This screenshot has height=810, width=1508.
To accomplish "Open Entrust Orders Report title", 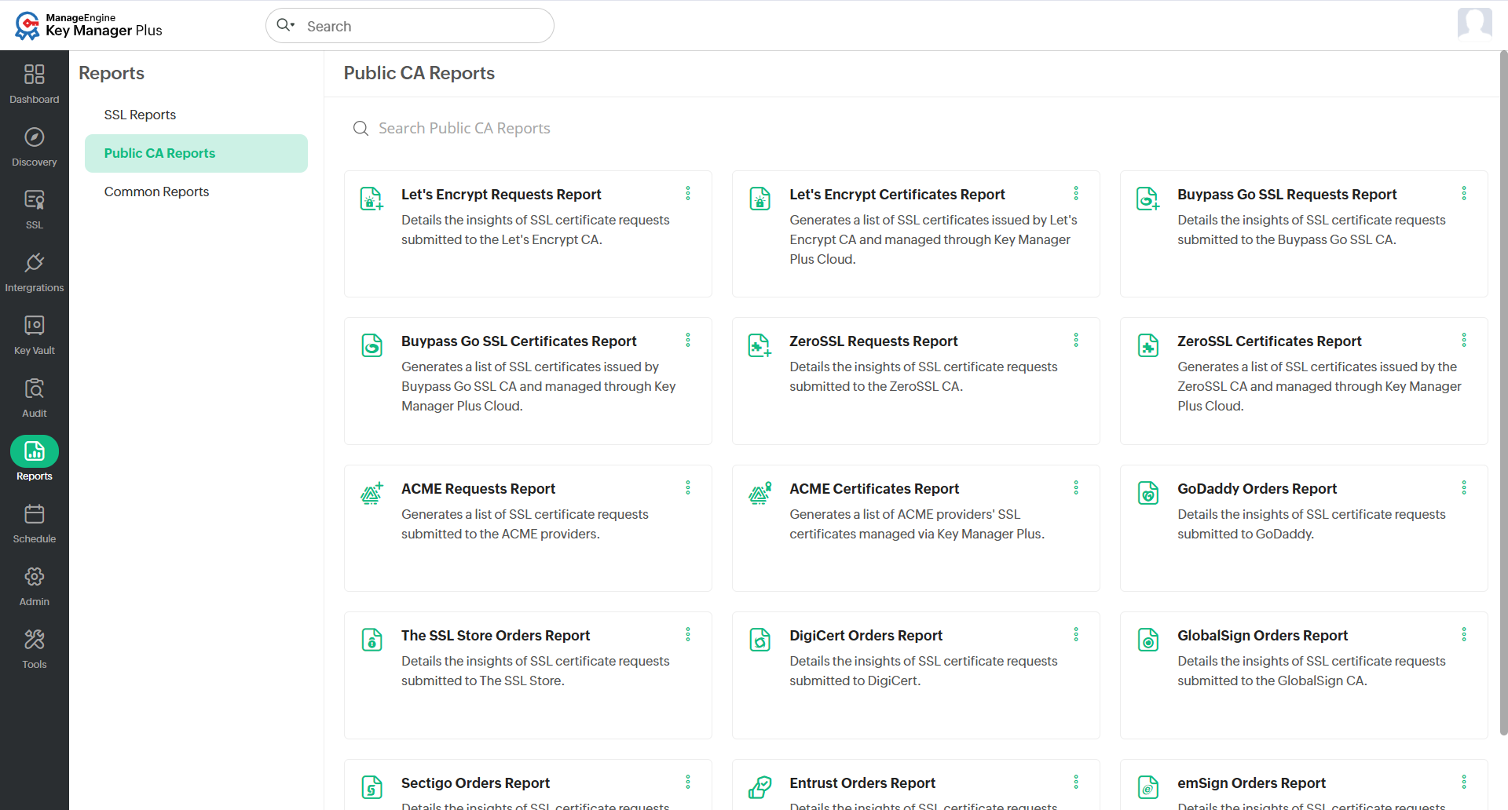I will coord(862,783).
